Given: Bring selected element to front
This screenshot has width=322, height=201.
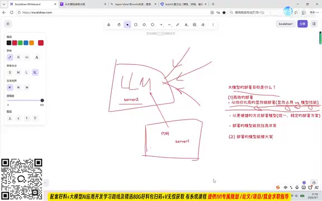Looking at the screenshot, I should 35,118.
